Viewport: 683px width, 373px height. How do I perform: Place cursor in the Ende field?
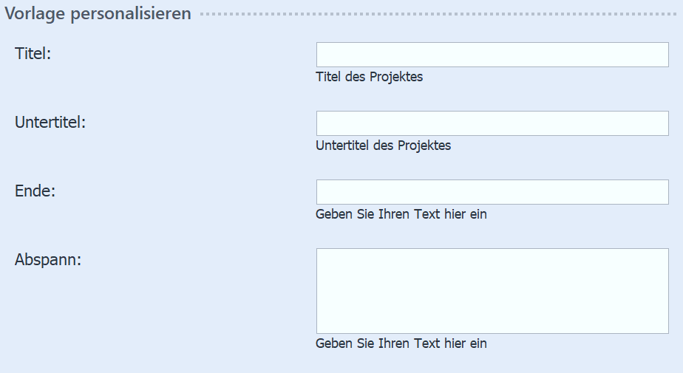(x=492, y=192)
